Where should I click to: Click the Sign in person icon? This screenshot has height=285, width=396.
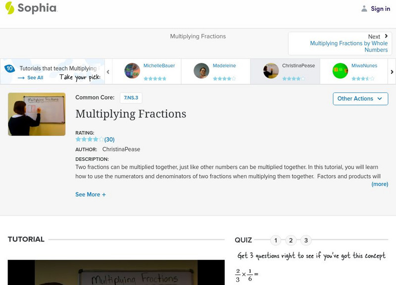(x=365, y=8)
